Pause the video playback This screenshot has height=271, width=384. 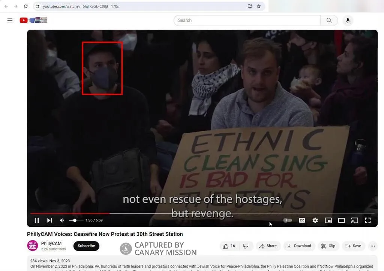[37, 220]
